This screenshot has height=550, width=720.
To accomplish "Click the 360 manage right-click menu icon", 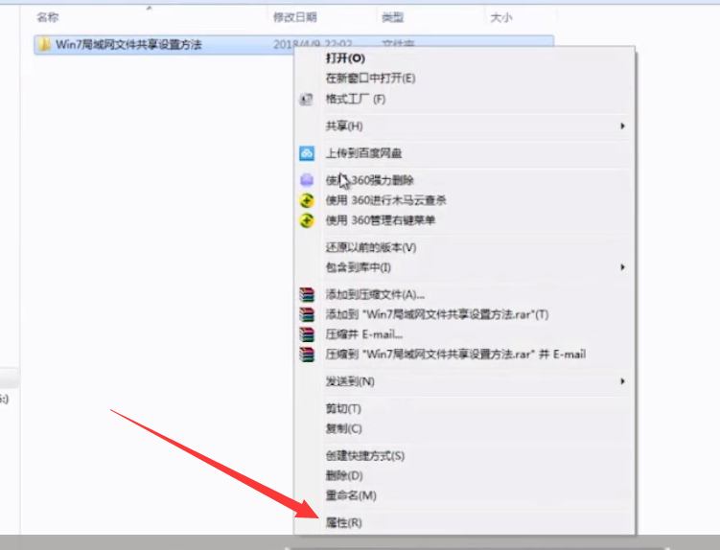I will (x=307, y=220).
